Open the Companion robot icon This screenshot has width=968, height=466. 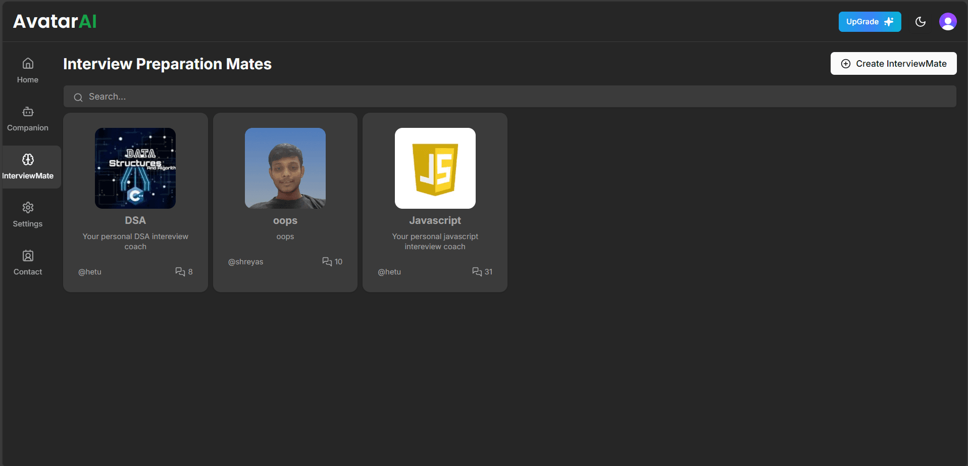point(28,111)
